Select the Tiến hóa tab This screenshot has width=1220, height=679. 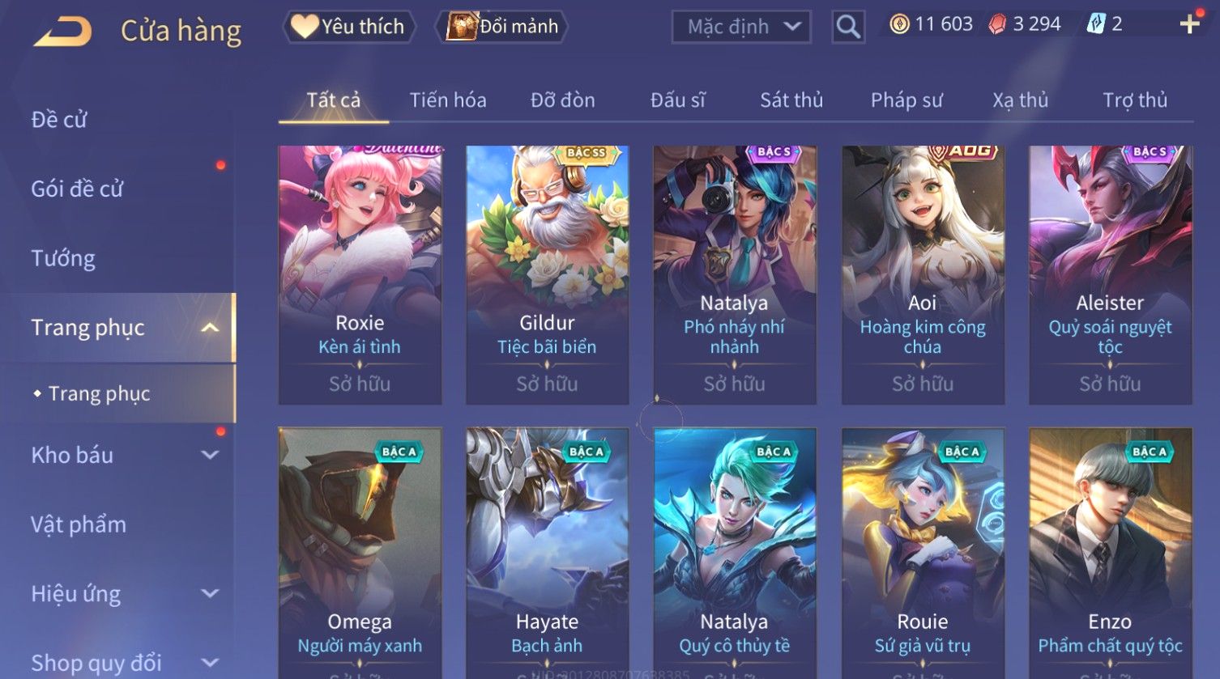[448, 100]
